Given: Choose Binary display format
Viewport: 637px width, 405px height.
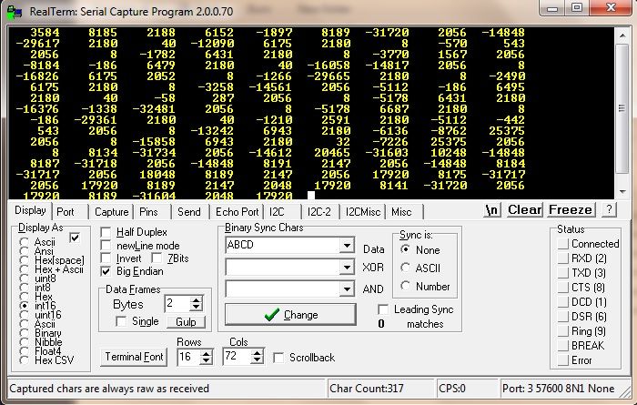Looking at the screenshot, I should [24, 333].
